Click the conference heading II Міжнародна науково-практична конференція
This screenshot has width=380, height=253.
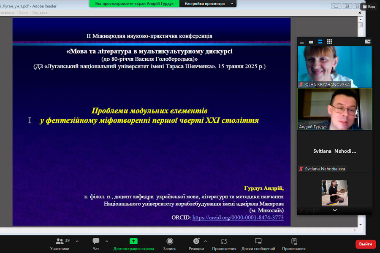coord(149,36)
